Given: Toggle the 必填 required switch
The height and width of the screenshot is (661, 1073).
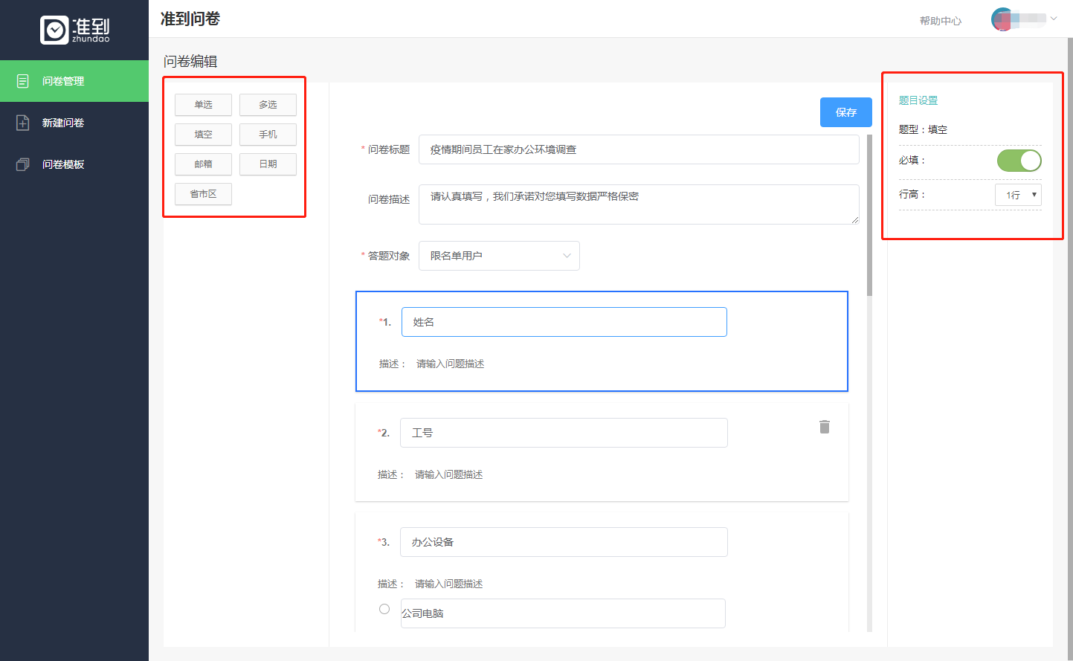Looking at the screenshot, I should pyautogui.click(x=1019, y=161).
